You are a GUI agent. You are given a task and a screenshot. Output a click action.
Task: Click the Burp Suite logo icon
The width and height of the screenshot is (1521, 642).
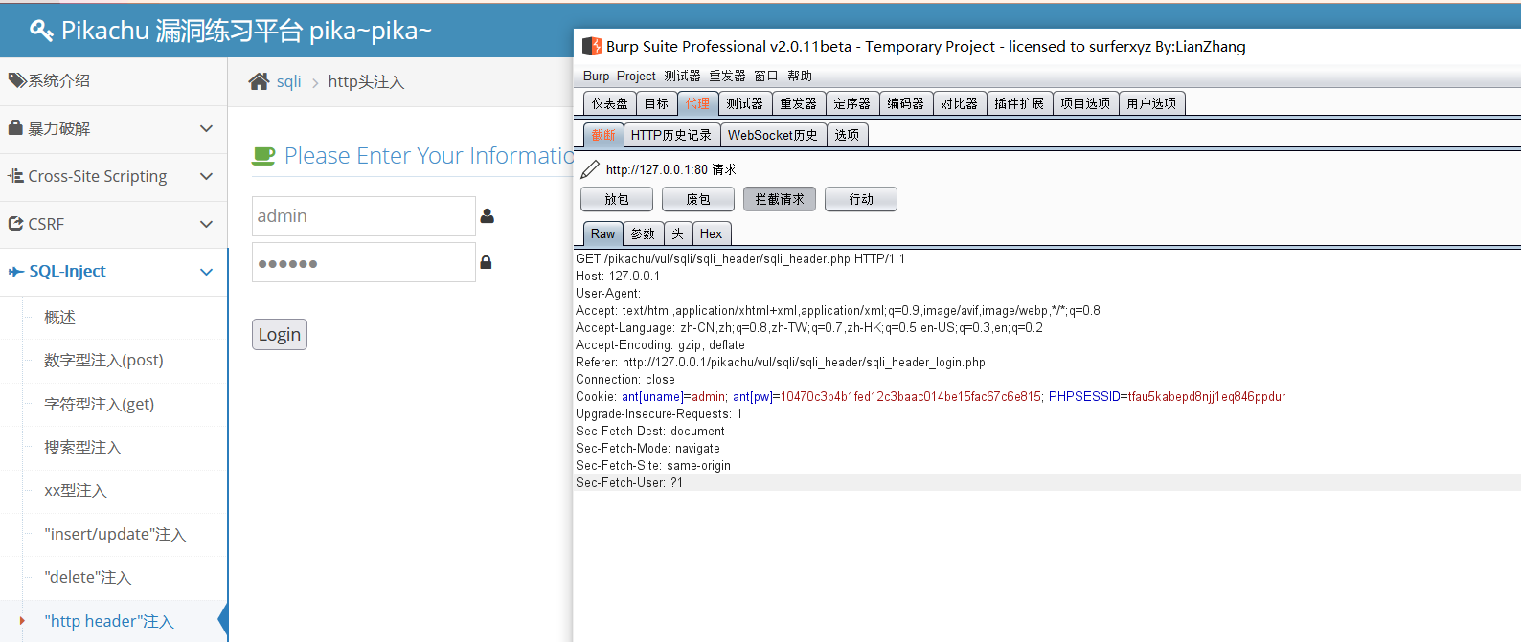591,46
